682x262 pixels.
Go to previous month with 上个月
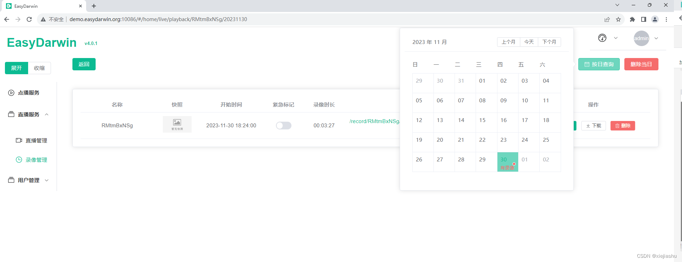point(509,42)
